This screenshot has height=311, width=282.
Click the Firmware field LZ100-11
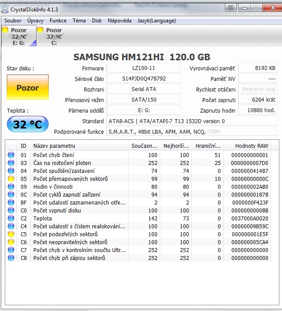[x=144, y=68]
